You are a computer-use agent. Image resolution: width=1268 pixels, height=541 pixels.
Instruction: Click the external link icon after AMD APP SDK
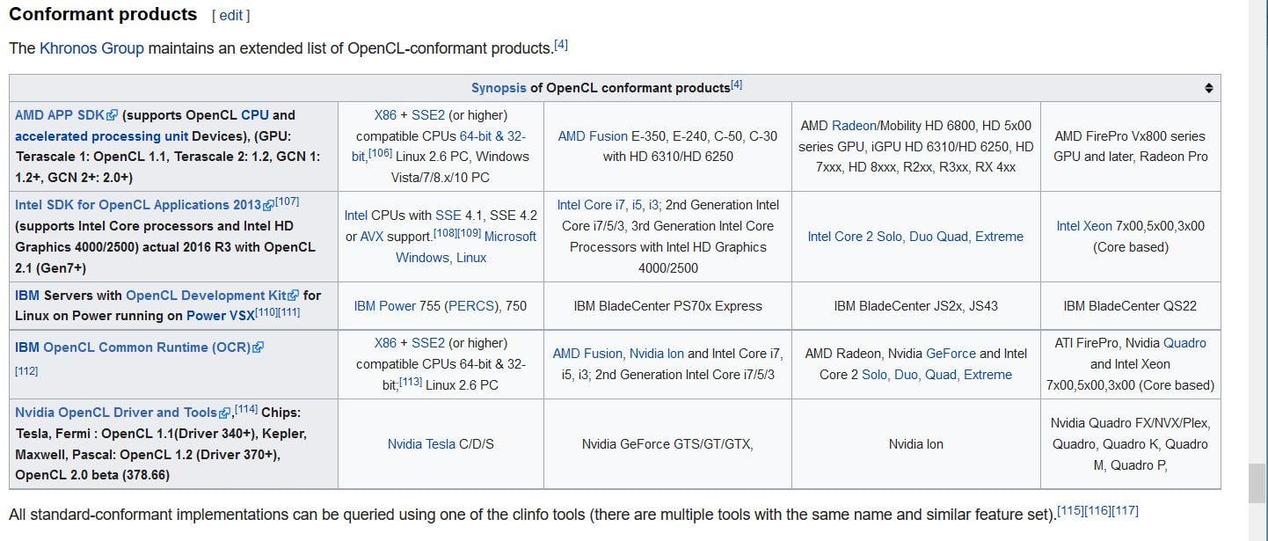click(x=113, y=115)
